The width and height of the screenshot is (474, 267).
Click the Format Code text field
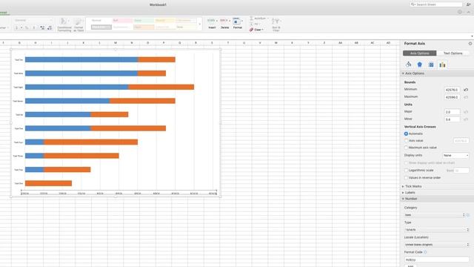tap(436, 260)
